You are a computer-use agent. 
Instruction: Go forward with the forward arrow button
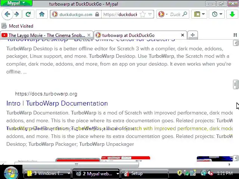pyautogui.click(x=17, y=14)
